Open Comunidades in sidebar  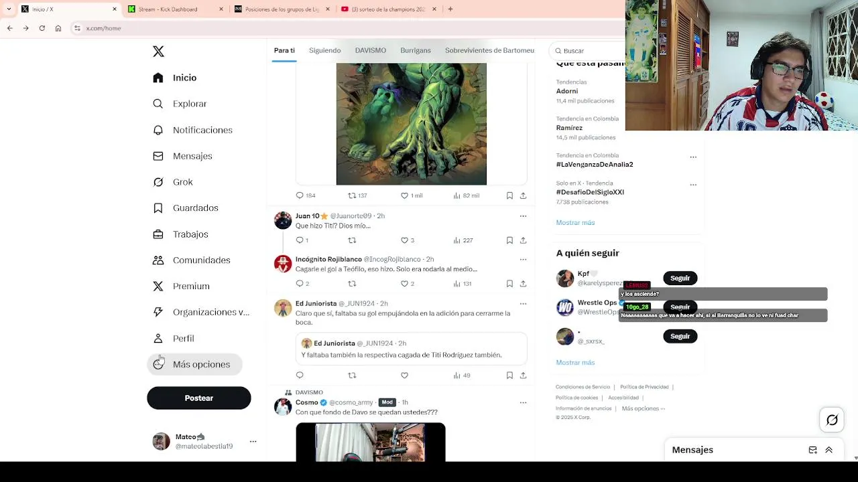pyautogui.click(x=191, y=260)
